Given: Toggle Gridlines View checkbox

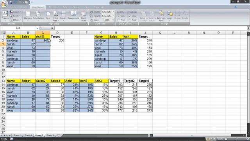Looking at the screenshot, I should [x=119, y=16].
